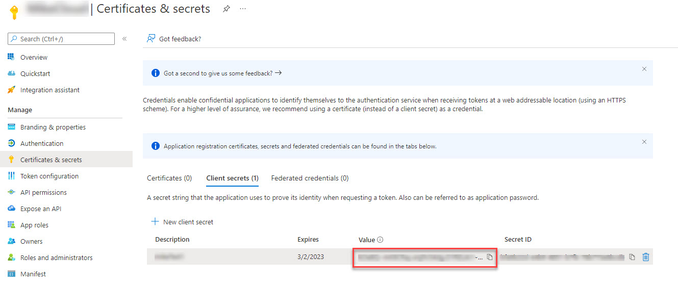The height and width of the screenshot is (284, 678).
Task: Dismiss the feedback request banner
Action: point(644,69)
